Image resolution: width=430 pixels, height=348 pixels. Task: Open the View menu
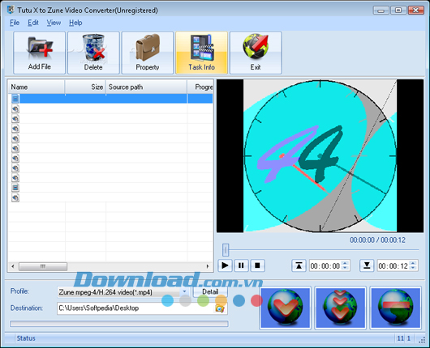pyautogui.click(x=54, y=23)
